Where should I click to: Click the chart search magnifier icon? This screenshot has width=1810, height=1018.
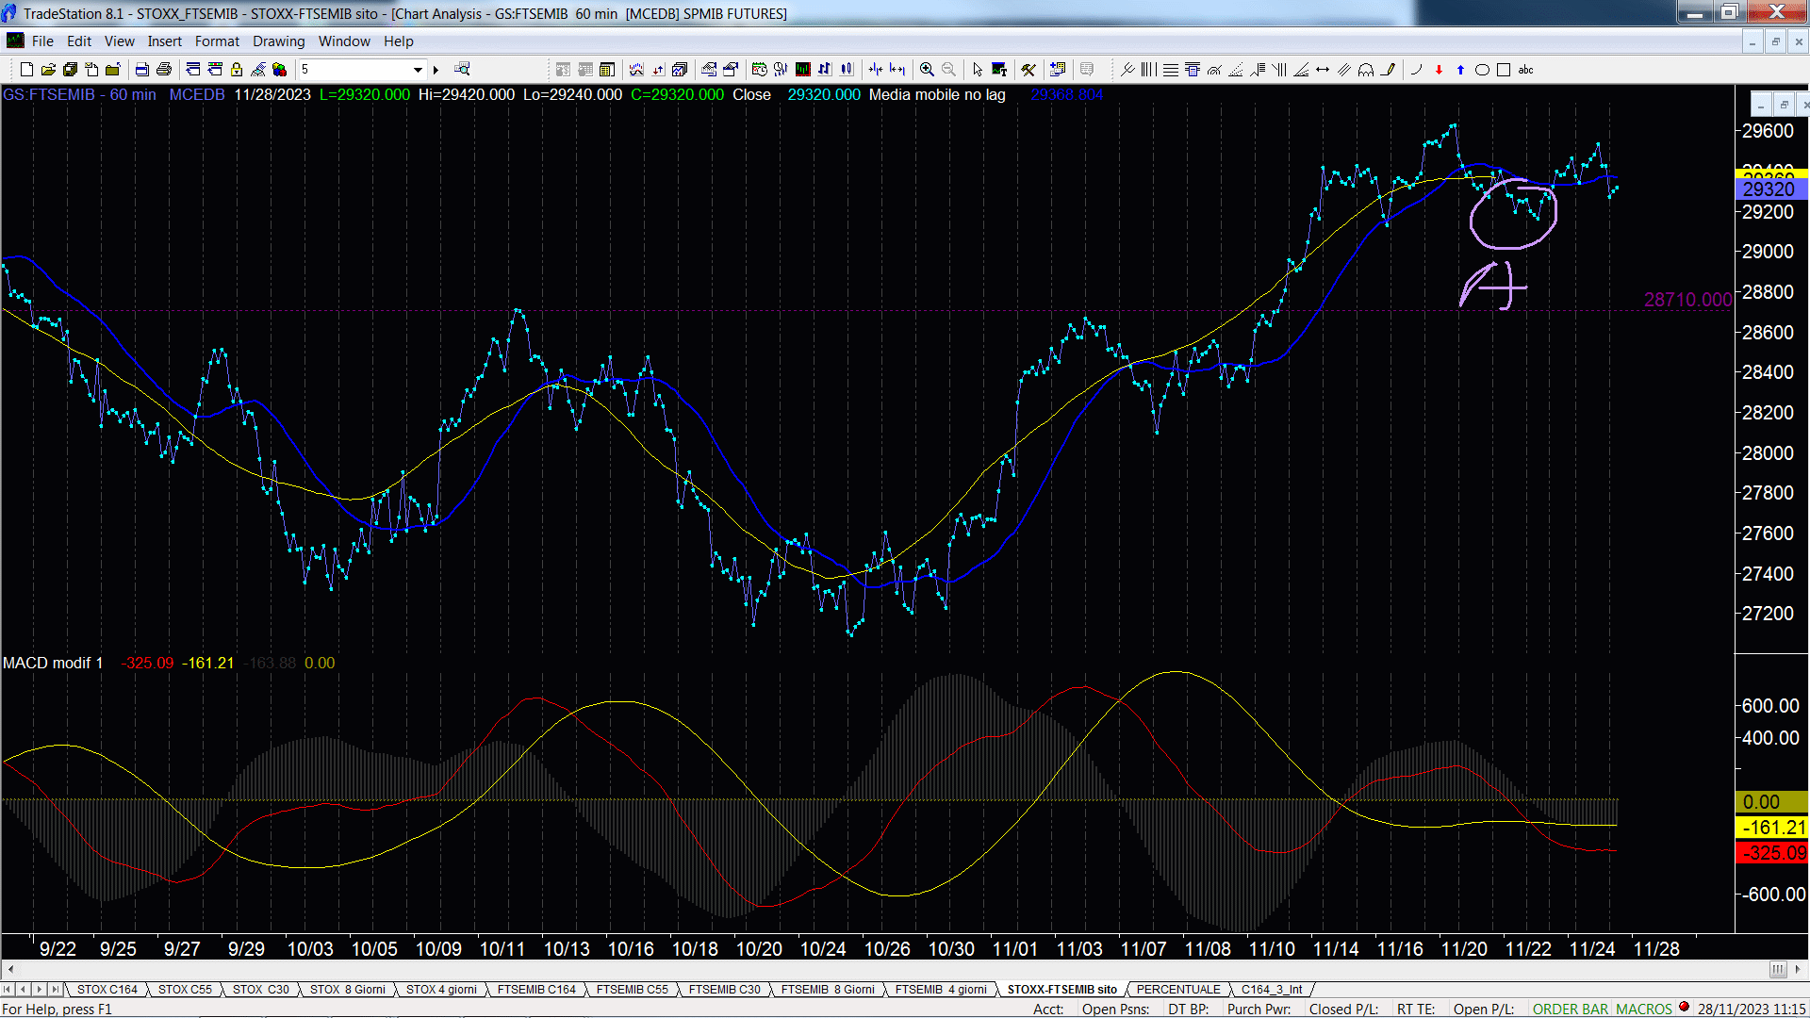(x=462, y=70)
